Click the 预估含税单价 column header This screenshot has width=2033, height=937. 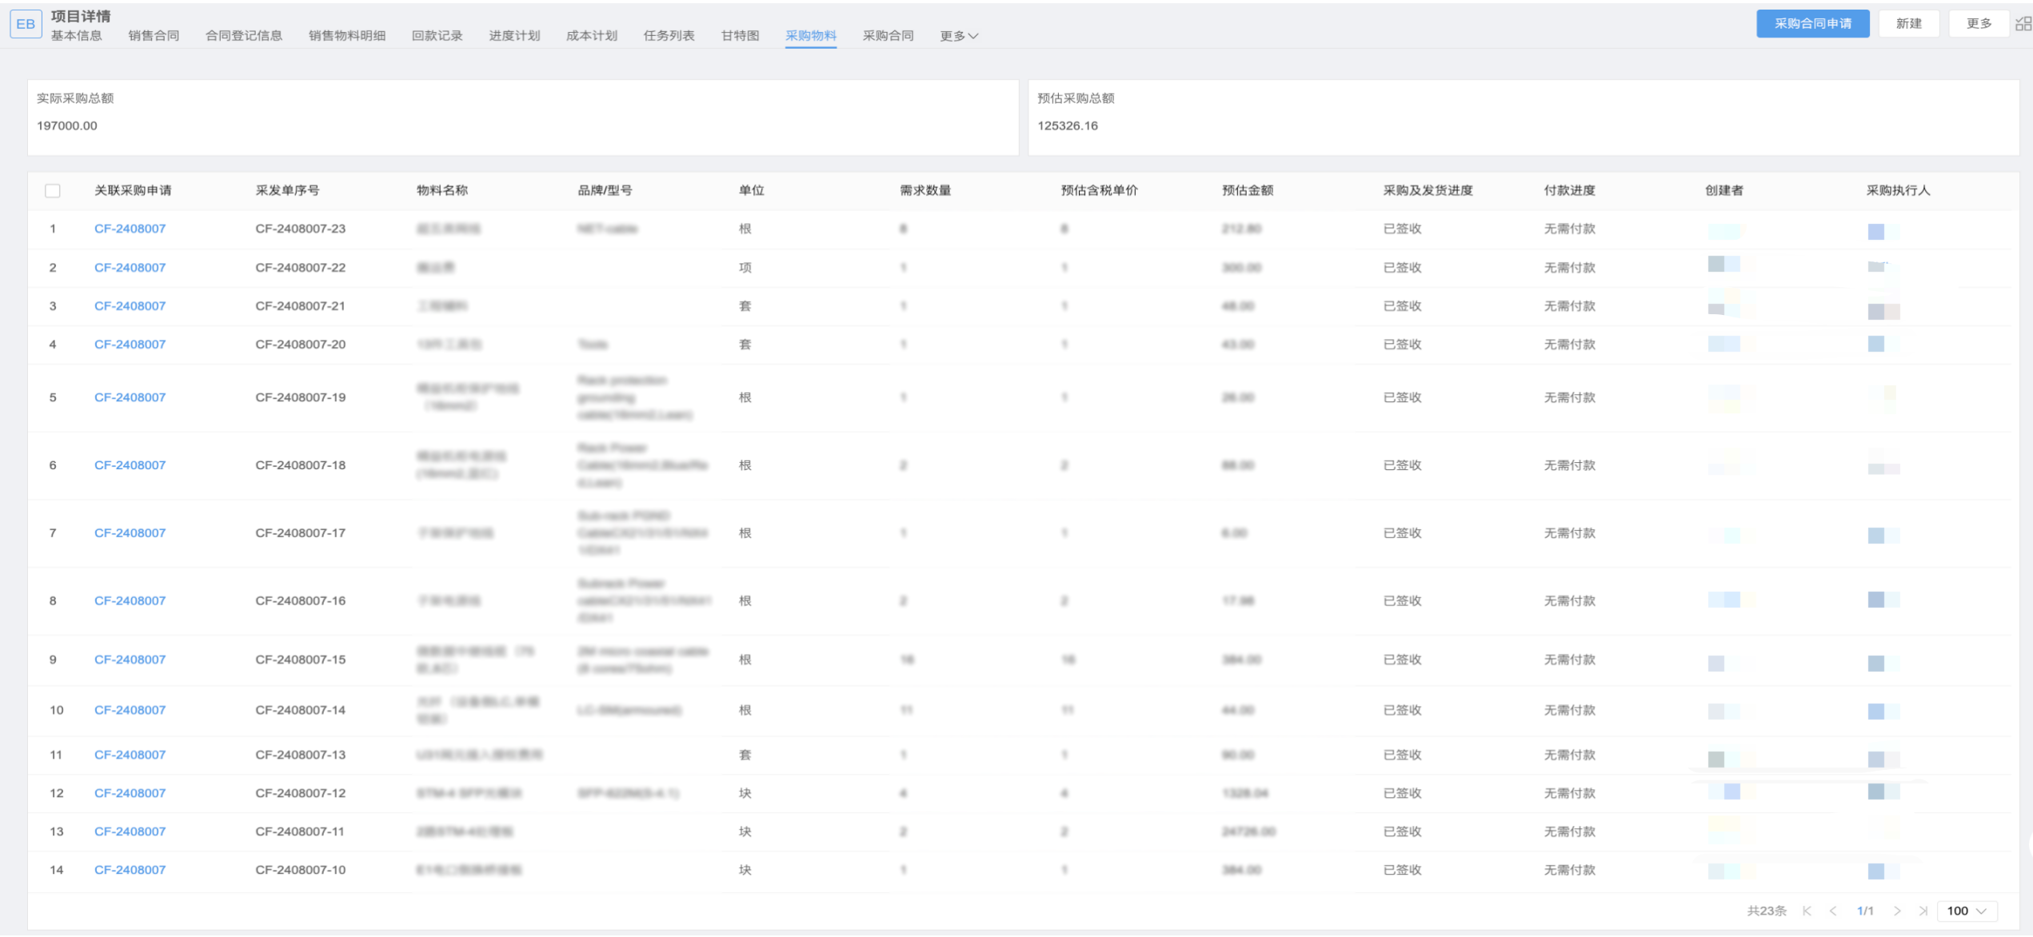[x=1100, y=190]
